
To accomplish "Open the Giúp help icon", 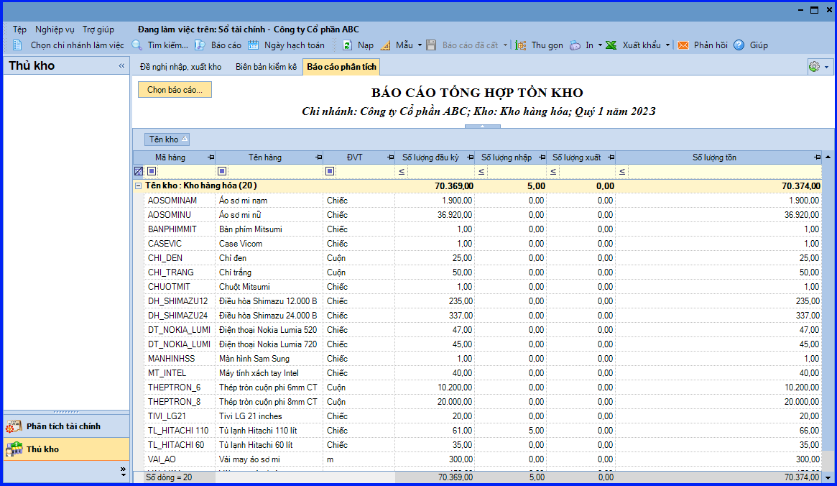I will click(x=739, y=45).
